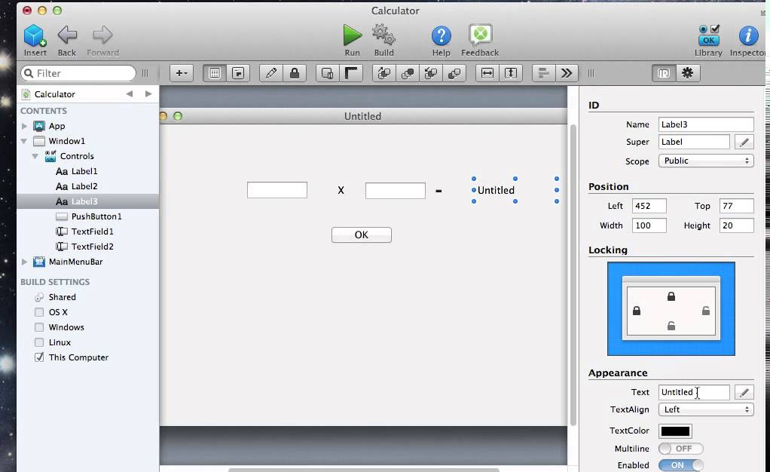Screen dimensions: 770x472
Task: Open the Feedback icon
Action: pos(480,35)
